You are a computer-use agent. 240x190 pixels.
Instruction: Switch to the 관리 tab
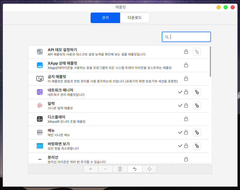(105, 18)
